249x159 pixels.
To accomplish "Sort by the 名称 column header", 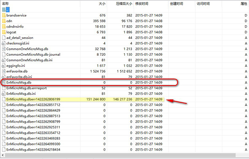I will (5, 4).
